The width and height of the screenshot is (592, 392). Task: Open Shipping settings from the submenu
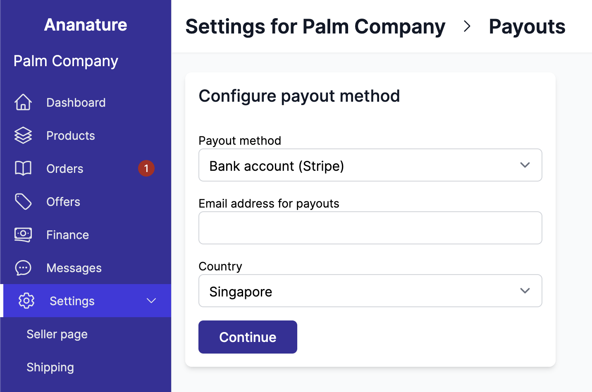[x=50, y=367]
